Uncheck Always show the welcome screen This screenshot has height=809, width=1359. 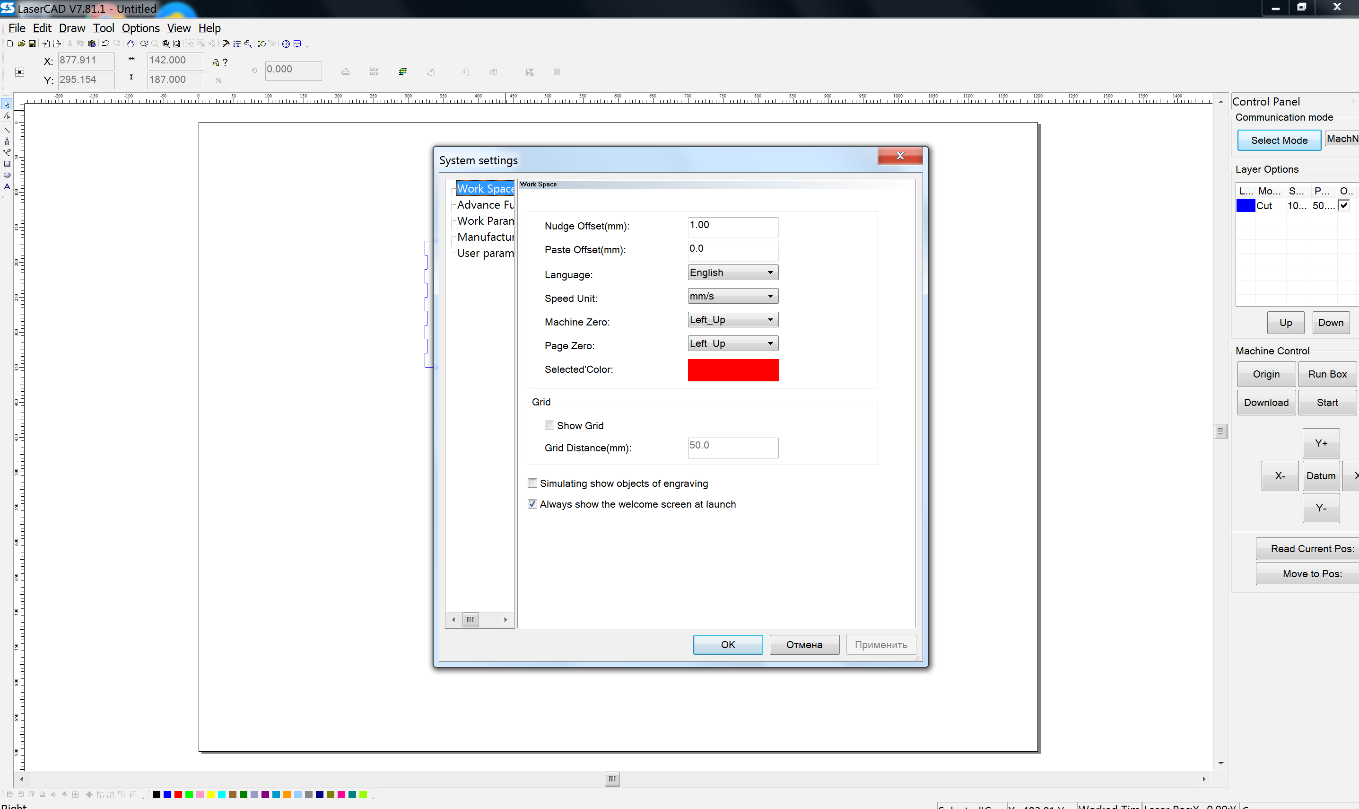(532, 504)
